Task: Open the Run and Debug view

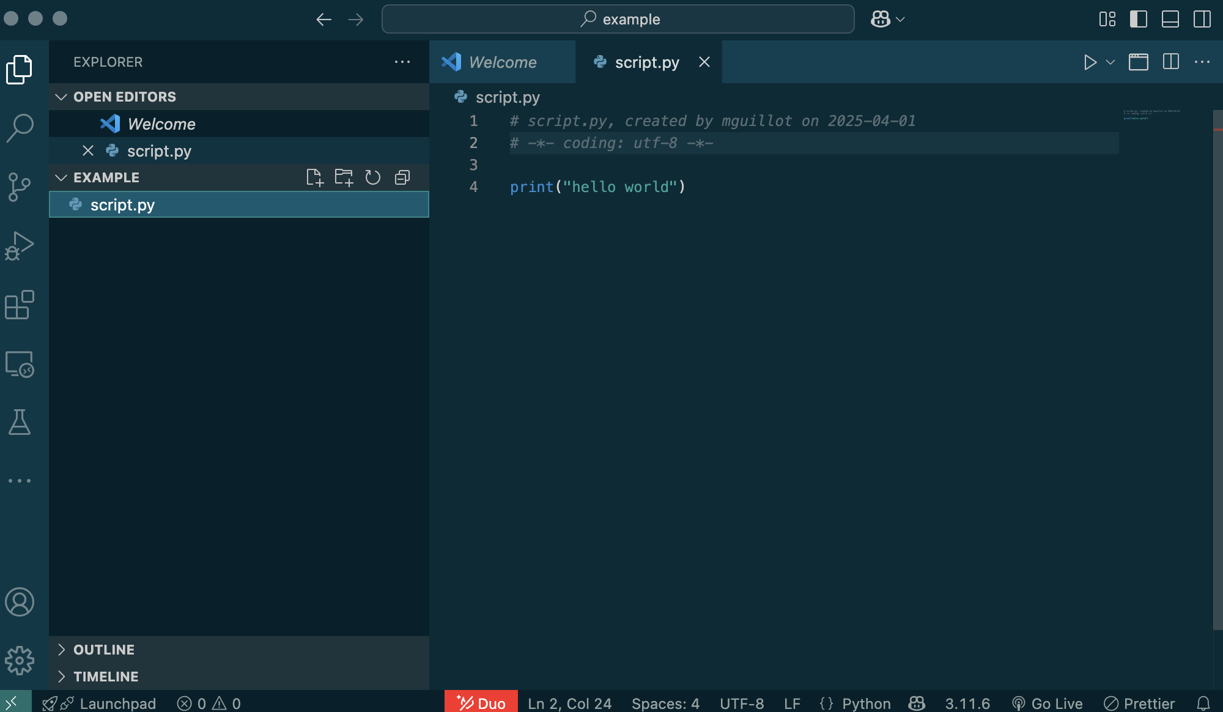Action: 20,246
